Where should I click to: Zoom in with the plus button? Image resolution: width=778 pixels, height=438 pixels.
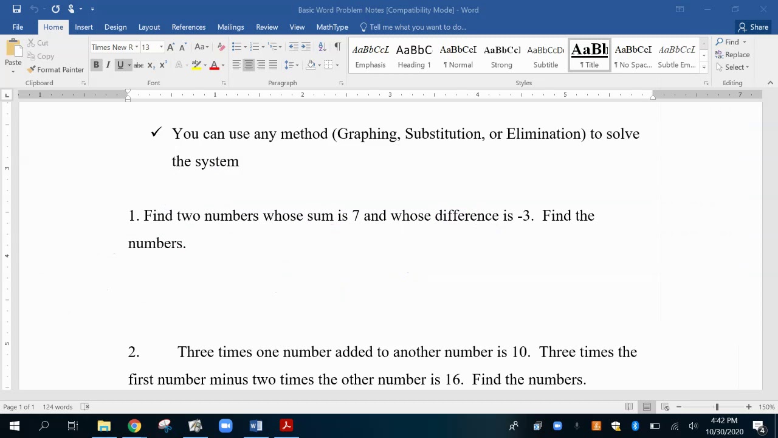coord(749,407)
